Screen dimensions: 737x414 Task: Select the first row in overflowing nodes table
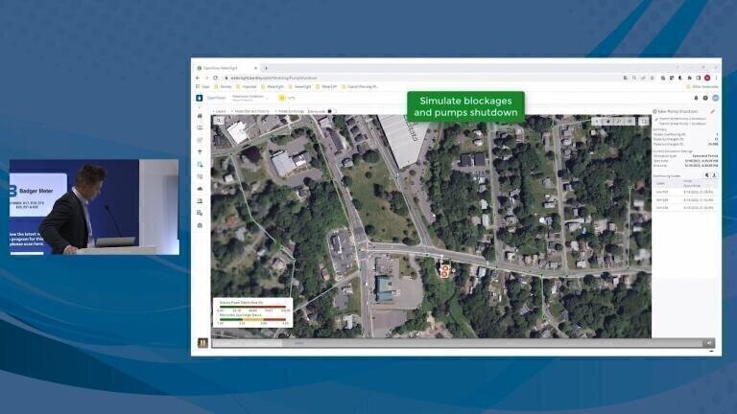pyautogui.click(x=685, y=192)
